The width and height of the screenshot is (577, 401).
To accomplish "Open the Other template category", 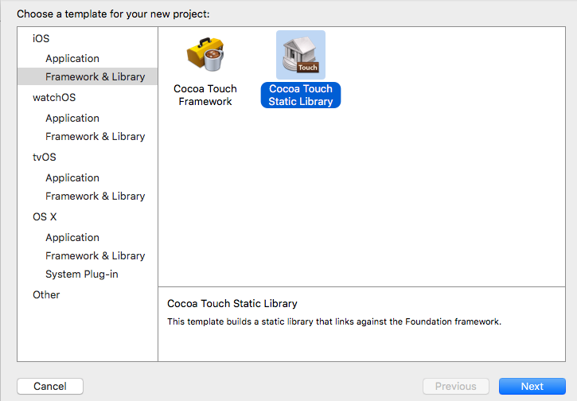I will pos(46,295).
